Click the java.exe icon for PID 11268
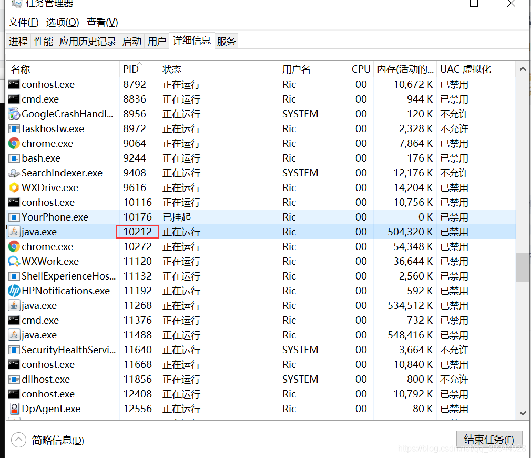Image resolution: width=531 pixels, height=458 pixels. click(x=14, y=305)
